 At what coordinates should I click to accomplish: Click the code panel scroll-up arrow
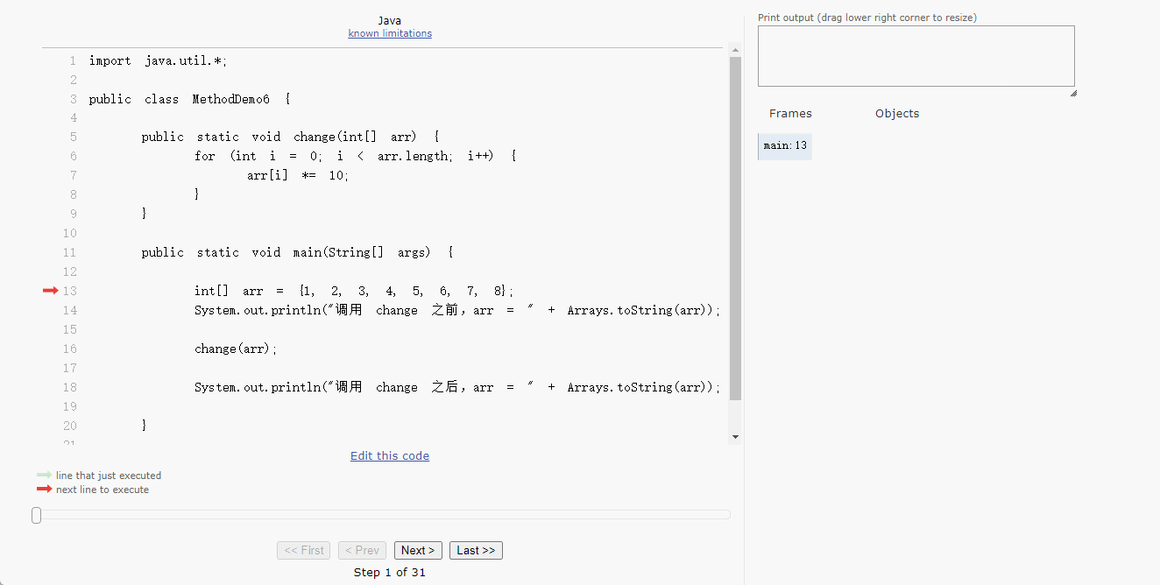click(735, 52)
